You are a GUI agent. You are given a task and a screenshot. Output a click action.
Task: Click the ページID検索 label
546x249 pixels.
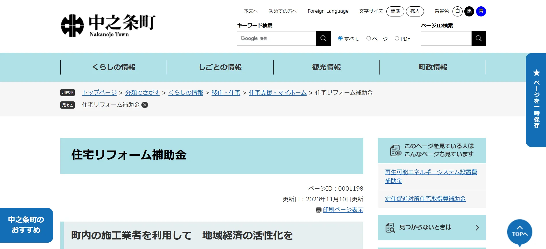tap(437, 25)
